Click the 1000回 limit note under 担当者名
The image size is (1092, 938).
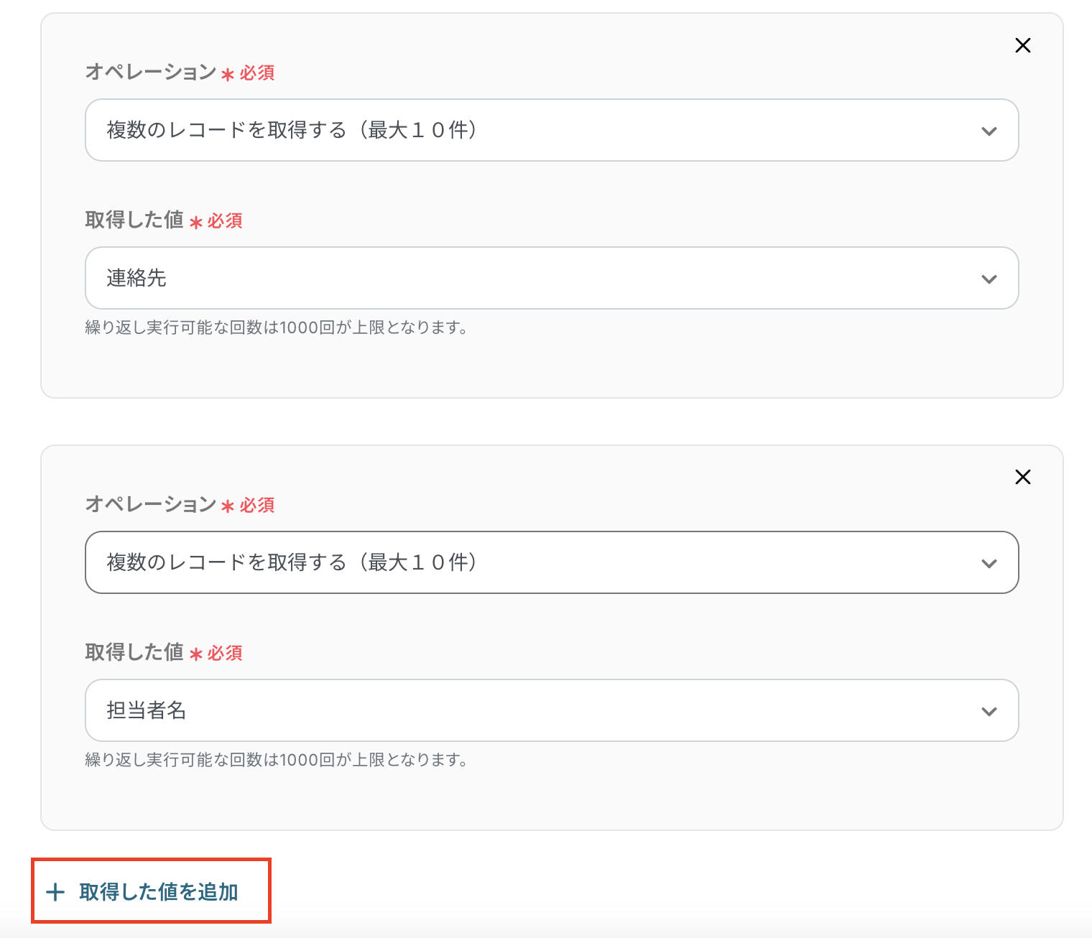[x=277, y=760]
